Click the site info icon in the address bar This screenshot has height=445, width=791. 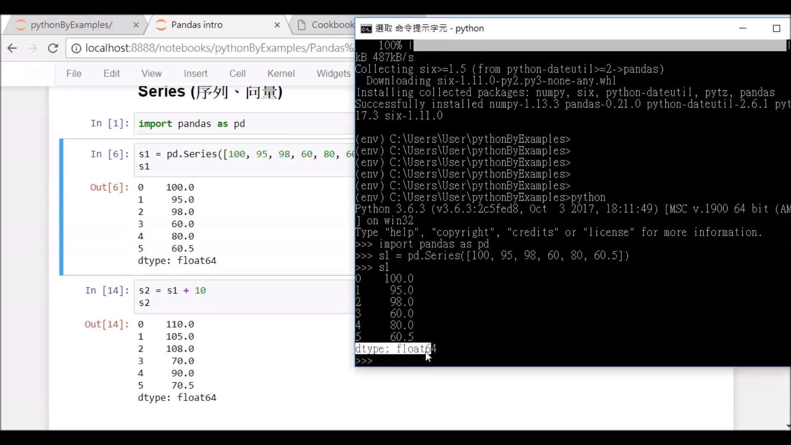(x=76, y=48)
